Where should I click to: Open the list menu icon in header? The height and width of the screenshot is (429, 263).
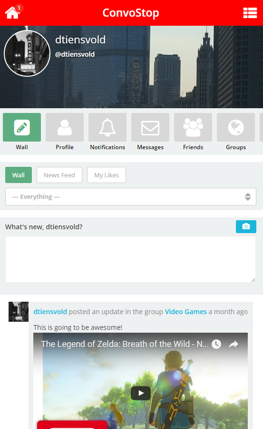tap(250, 13)
